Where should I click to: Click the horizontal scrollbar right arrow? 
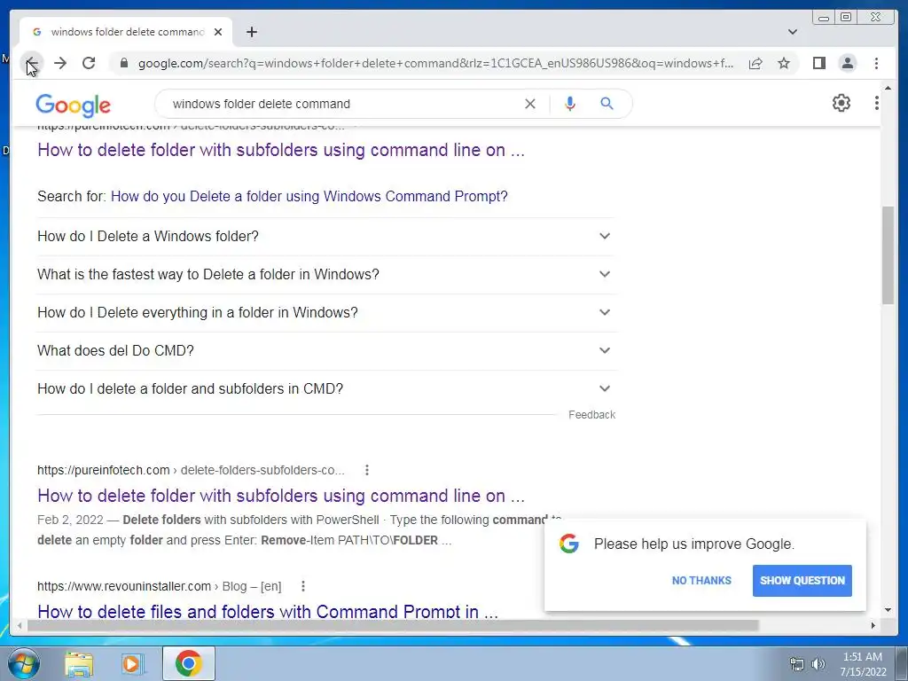tap(873, 625)
